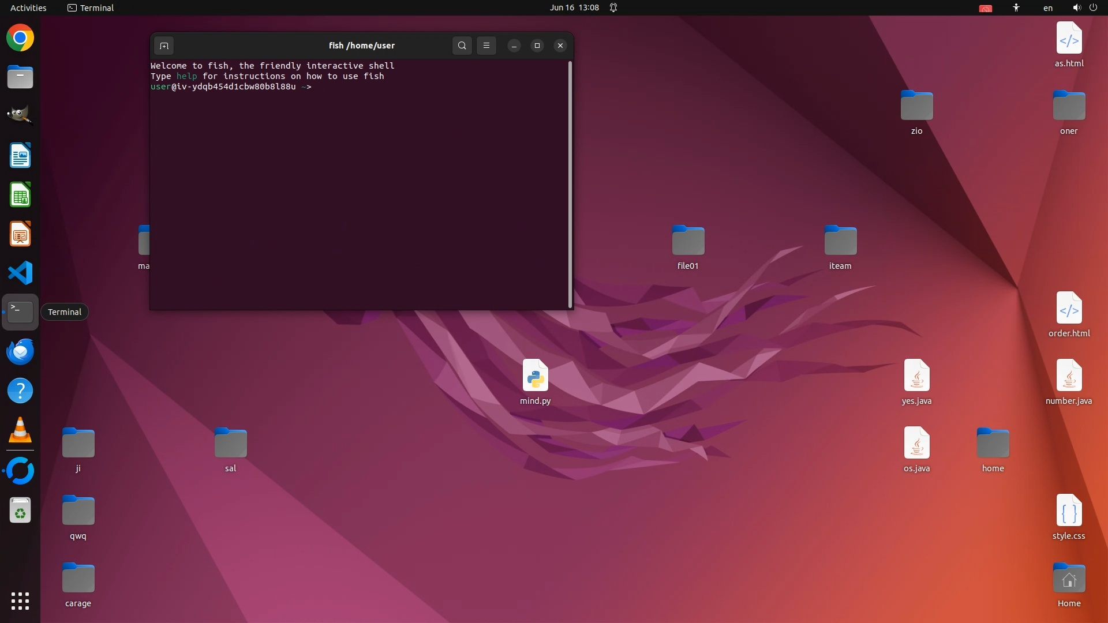
Task: Launch VLC media player
Action: point(20,430)
